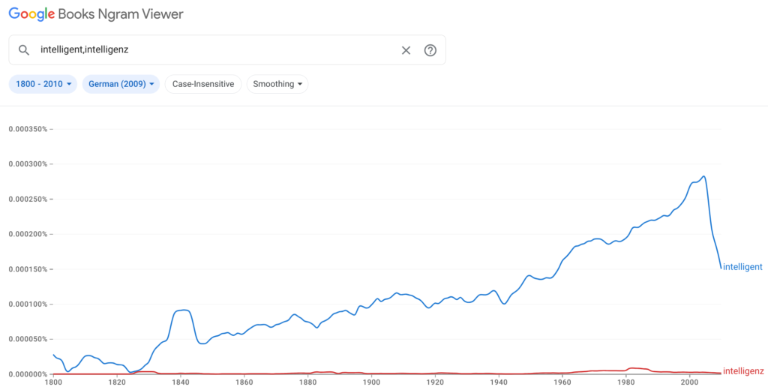This screenshot has height=390, width=768.
Task: Click the 0.000150% y-axis label
Action: [x=28, y=269]
